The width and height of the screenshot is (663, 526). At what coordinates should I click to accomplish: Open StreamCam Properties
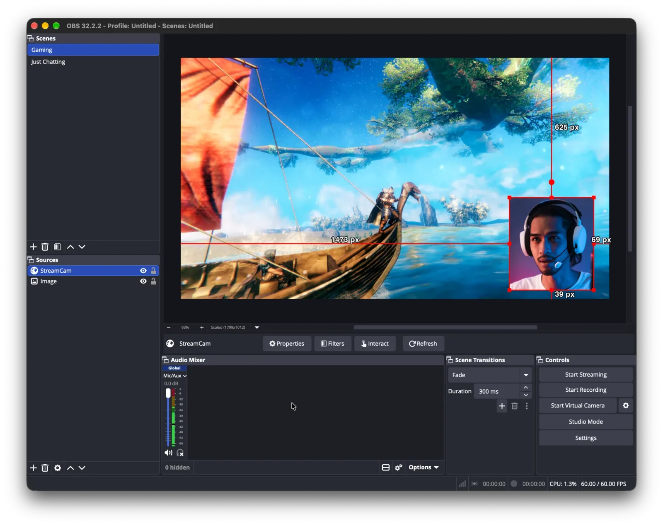pos(287,343)
